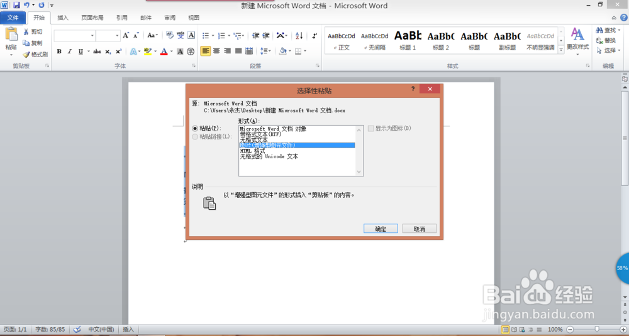Switch to the Mailings tab
Screen dimensions: 629x336
coord(146,18)
